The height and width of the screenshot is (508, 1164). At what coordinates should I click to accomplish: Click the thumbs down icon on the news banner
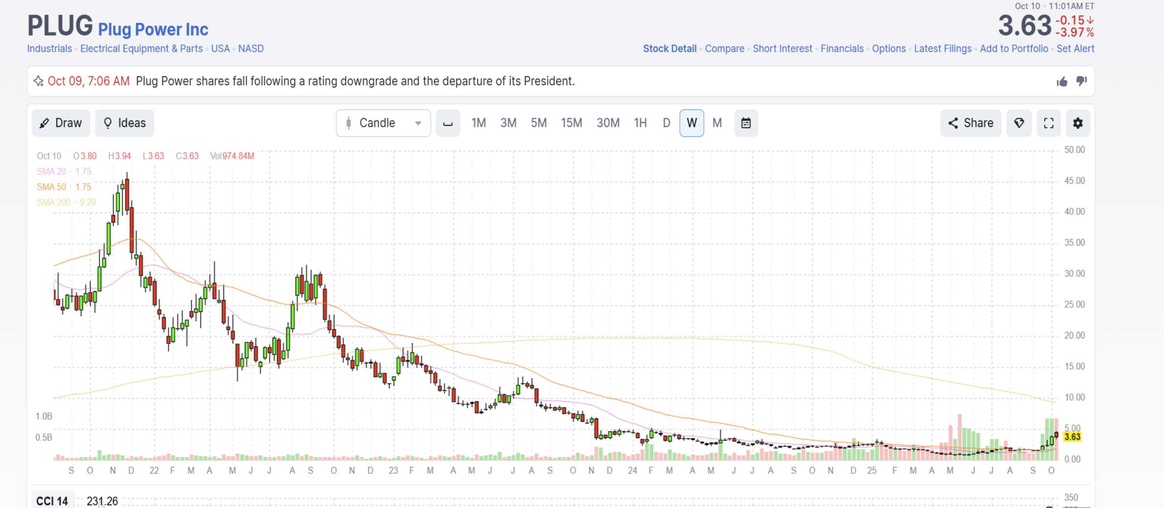[1081, 82]
